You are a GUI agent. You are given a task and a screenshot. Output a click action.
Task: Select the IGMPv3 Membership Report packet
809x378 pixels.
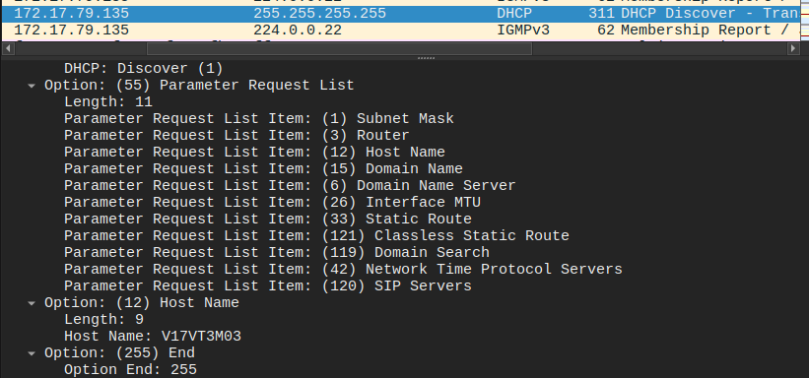[404, 31]
